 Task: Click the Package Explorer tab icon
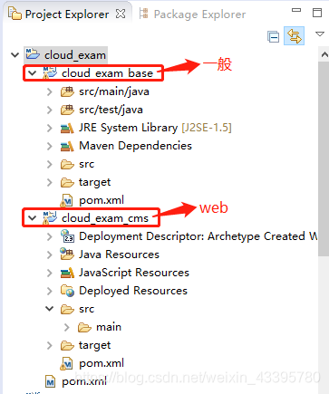143,14
